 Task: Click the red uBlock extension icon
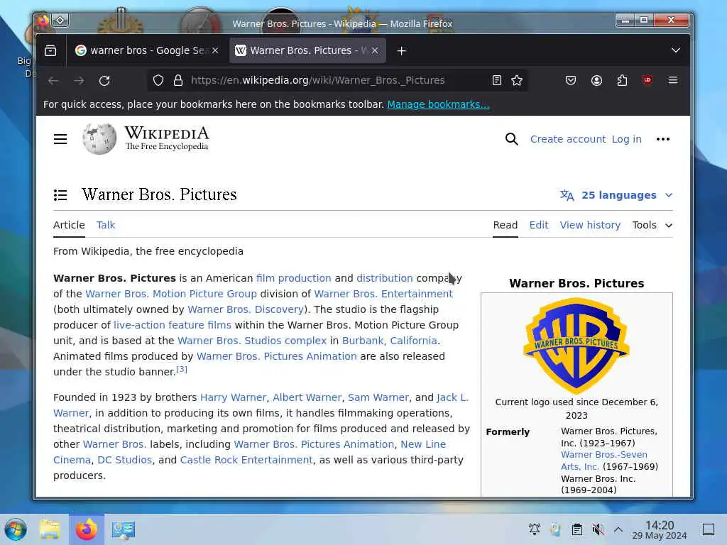[x=647, y=80]
